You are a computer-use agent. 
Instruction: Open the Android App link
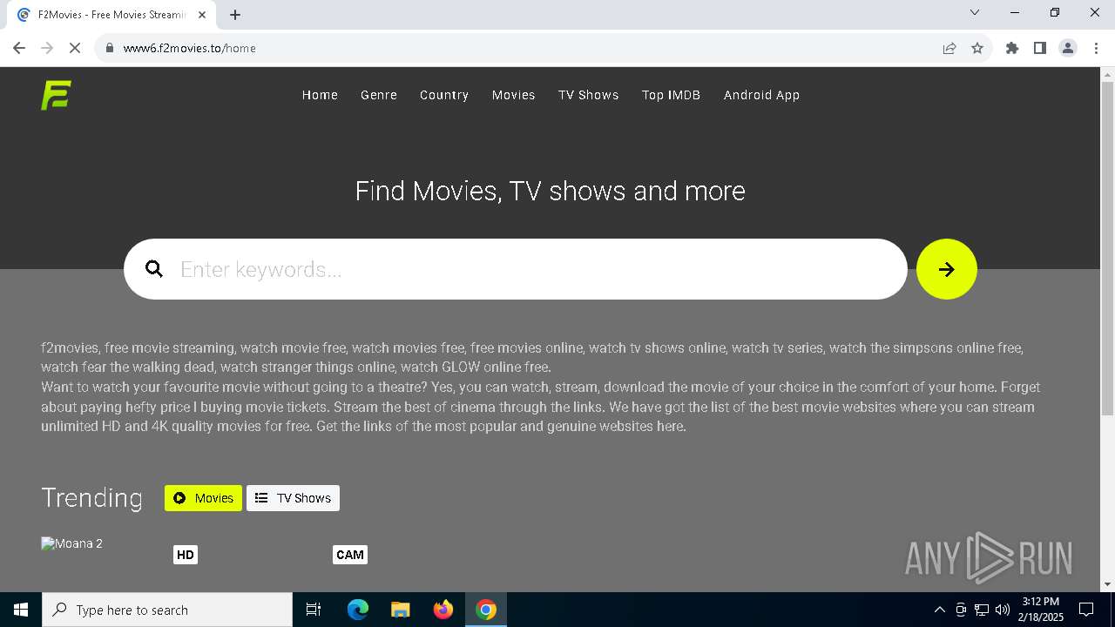pyautogui.click(x=761, y=95)
